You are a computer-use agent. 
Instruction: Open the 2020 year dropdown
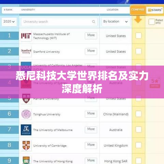click(9, 22)
